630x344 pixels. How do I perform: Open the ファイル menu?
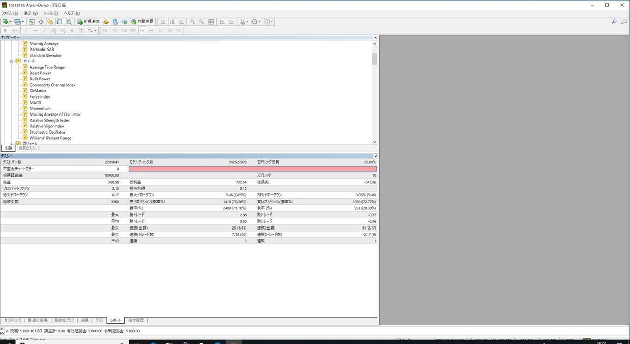pyautogui.click(x=9, y=13)
